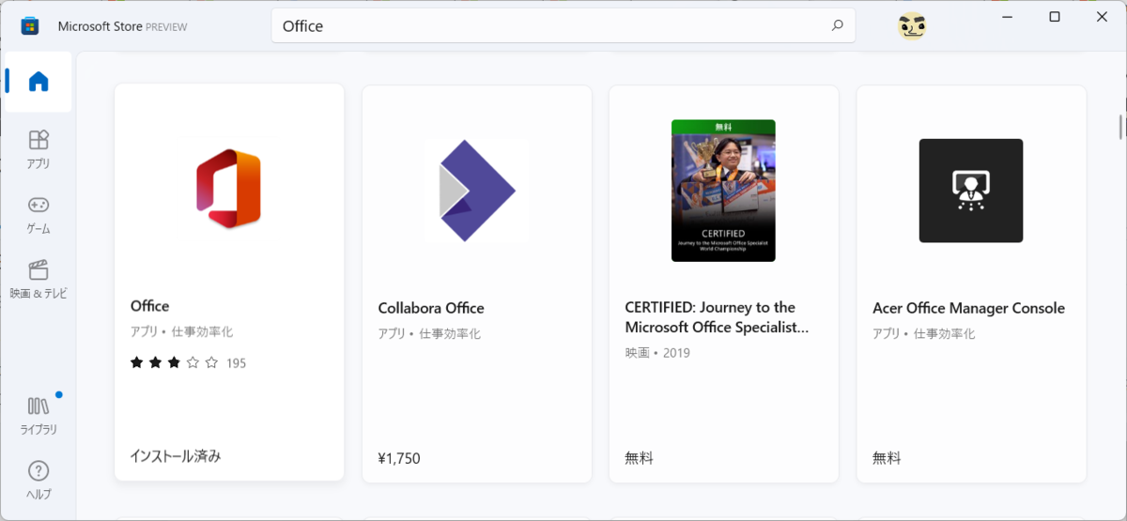
Task: Click the ¥1,750 price on Collabora
Action: pos(399,458)
